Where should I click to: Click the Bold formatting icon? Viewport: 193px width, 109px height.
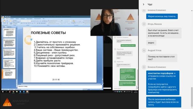[x=21, y=23]
